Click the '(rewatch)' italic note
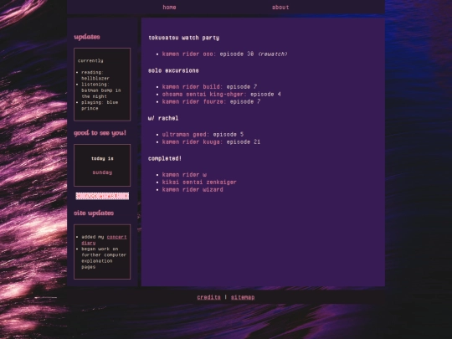The width and height of the screenshot is (452, 339). 272,54
